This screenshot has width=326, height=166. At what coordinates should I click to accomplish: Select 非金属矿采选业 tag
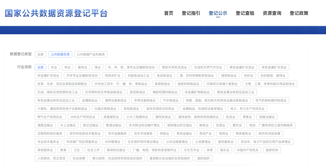48,75
